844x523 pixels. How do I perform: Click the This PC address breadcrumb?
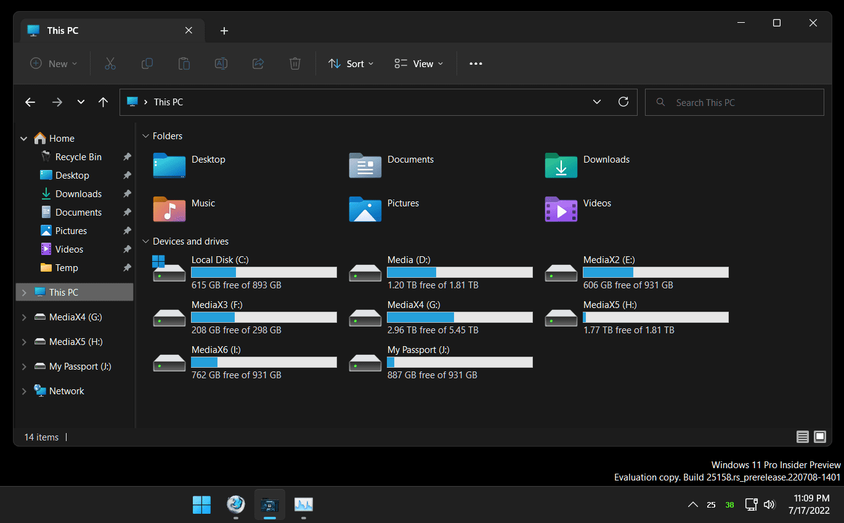pos(168,102)
